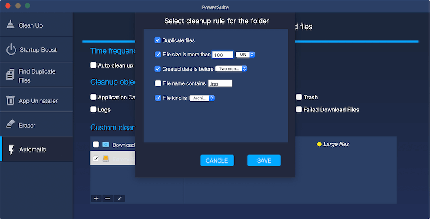430x219 pixels.
Task: Open the Startup Boost section
Action: tap(37, 49)
